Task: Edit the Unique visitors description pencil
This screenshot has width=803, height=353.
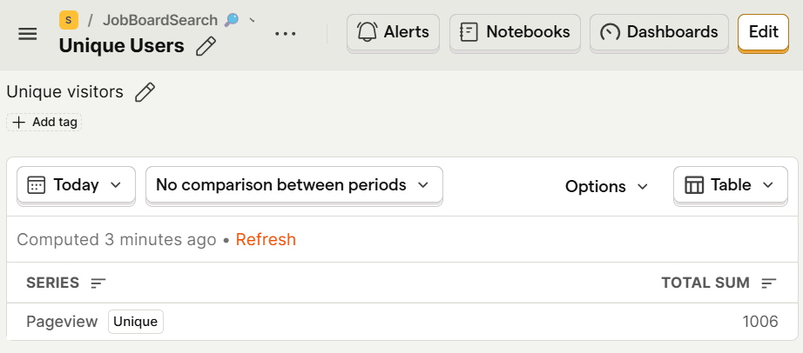Action: click(145, 92)
